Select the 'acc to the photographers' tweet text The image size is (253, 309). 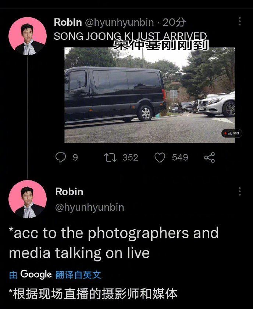(x=114, y=243)
